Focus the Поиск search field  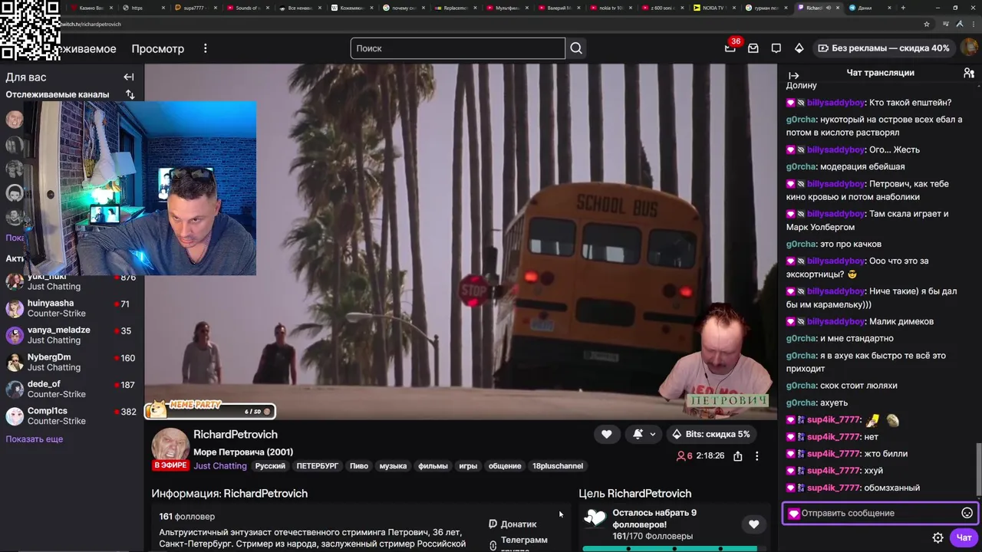(458, 48)
